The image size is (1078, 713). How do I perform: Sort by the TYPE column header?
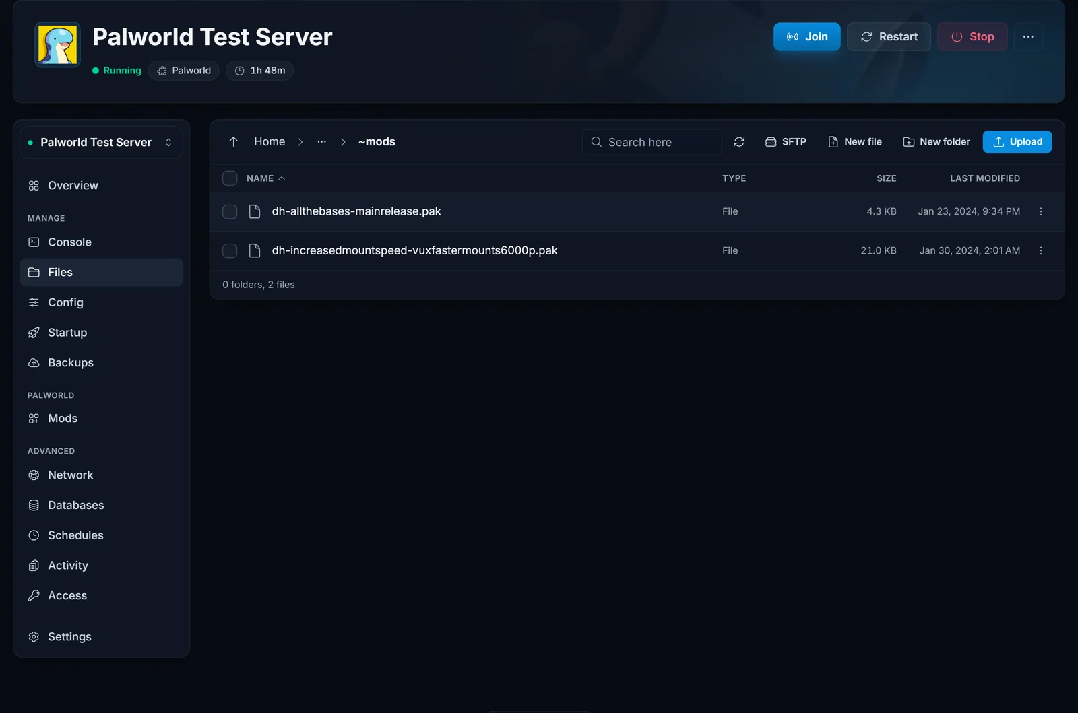(x=734, y=178)
